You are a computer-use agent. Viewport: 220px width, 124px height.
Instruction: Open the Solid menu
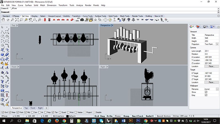click(x=36, y=5)
